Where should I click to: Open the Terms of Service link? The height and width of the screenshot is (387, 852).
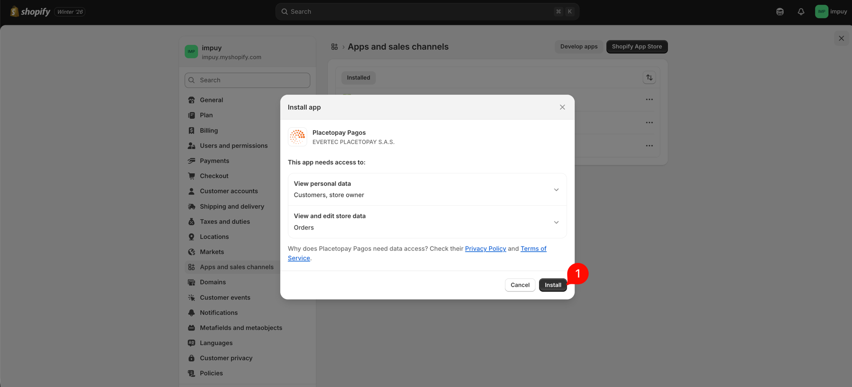pos(533,249)
